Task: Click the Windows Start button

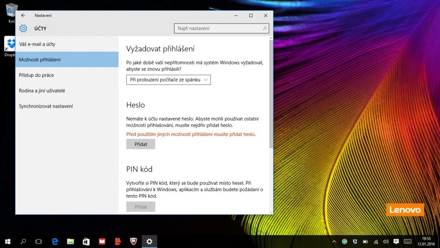Action: [x=7, y=241]
